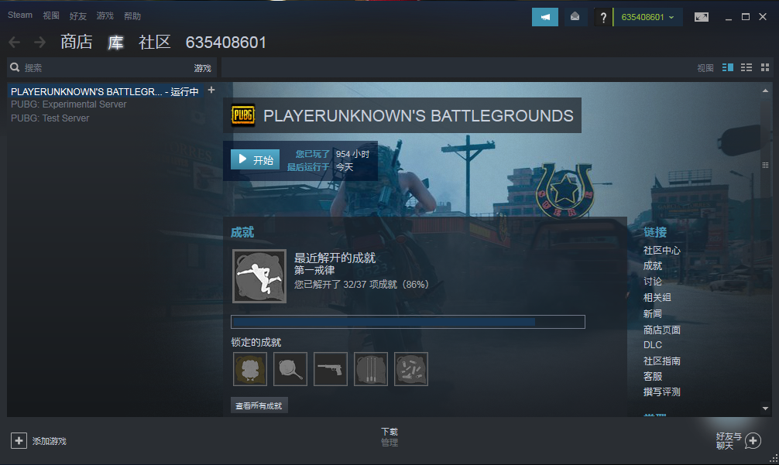Go back with the left arrow
The width and height of the screenshot is (779, 465).
pos(15,43)
